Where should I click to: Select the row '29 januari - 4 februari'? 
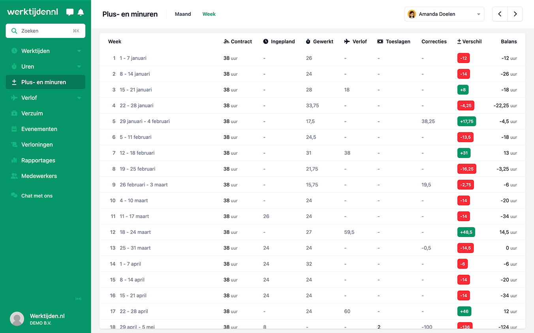tap(312, 121)
